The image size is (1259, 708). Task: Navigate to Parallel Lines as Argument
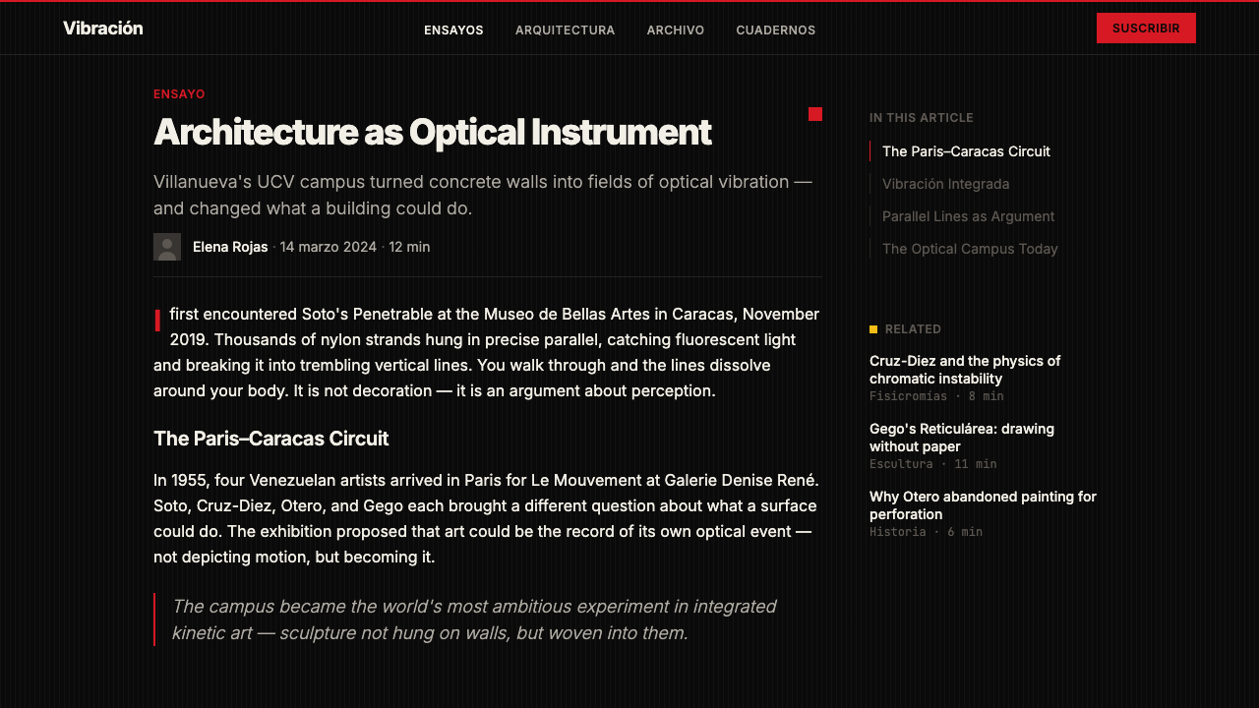tap(968, 216)
